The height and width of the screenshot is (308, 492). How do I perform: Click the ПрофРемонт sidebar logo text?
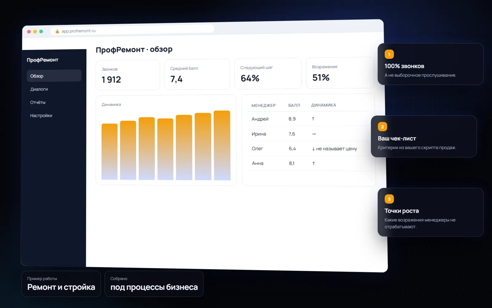pos(42,60)
